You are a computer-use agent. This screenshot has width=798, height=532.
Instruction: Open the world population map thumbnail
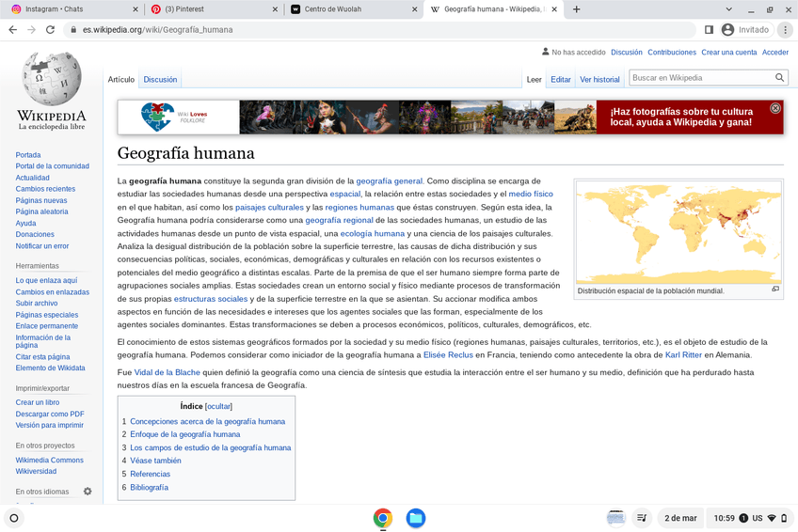[678, 232]
